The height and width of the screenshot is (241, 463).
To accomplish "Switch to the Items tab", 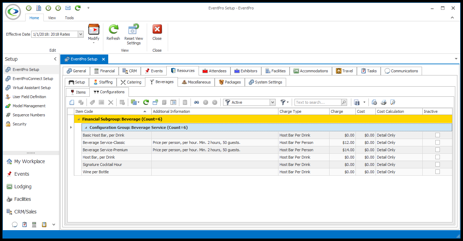I will coord(78,92).
